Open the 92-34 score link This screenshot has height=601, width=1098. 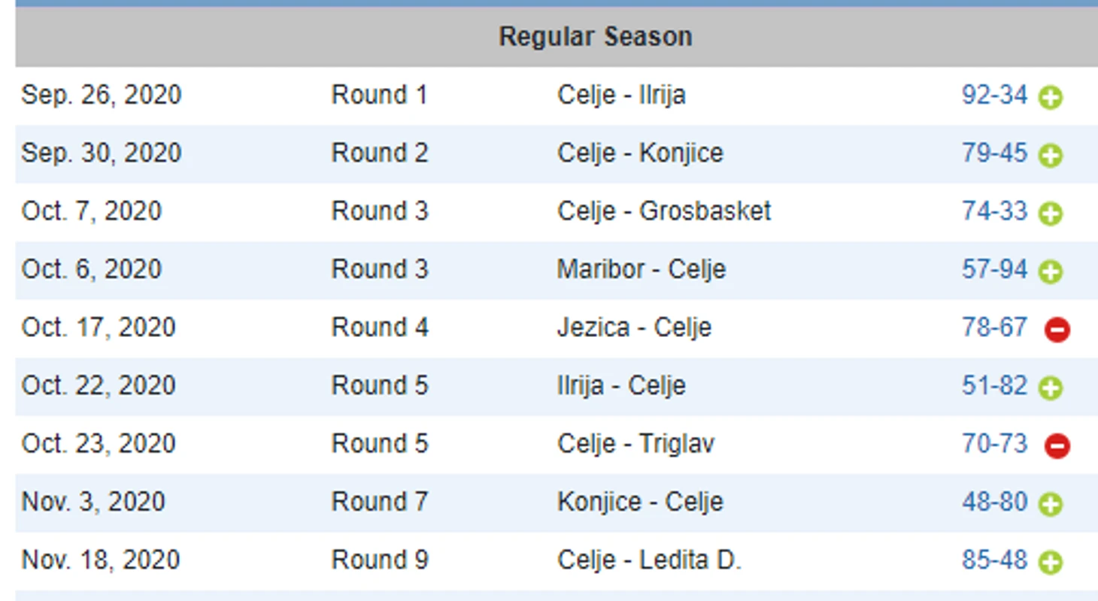[993, 95]
